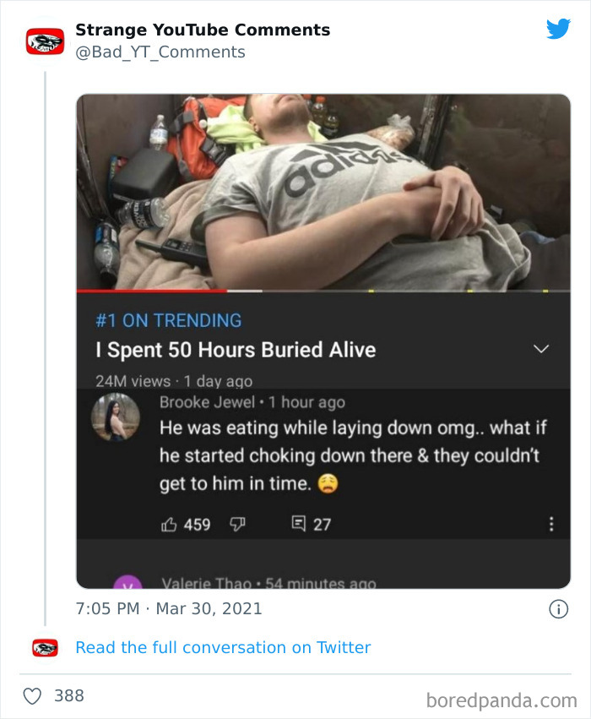Read the full conversation on Twitter

pos(223,647)
